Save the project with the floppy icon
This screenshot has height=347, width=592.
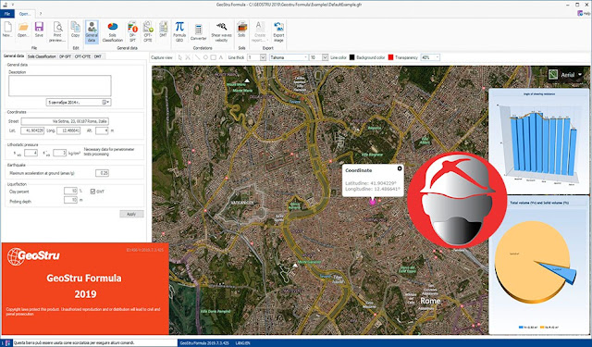pos(39,30)
